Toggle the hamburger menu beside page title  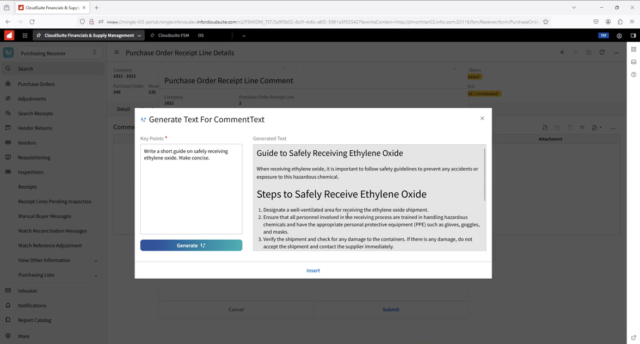pos(116,52)
